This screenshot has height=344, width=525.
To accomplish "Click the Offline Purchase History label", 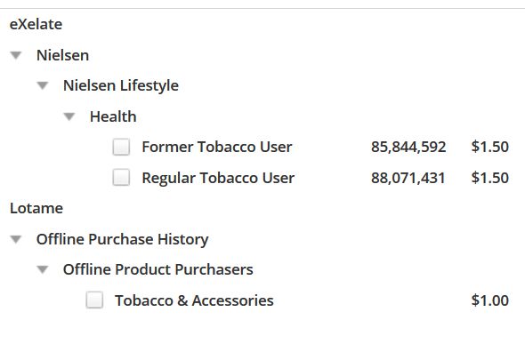I will [x=123, y=240].
